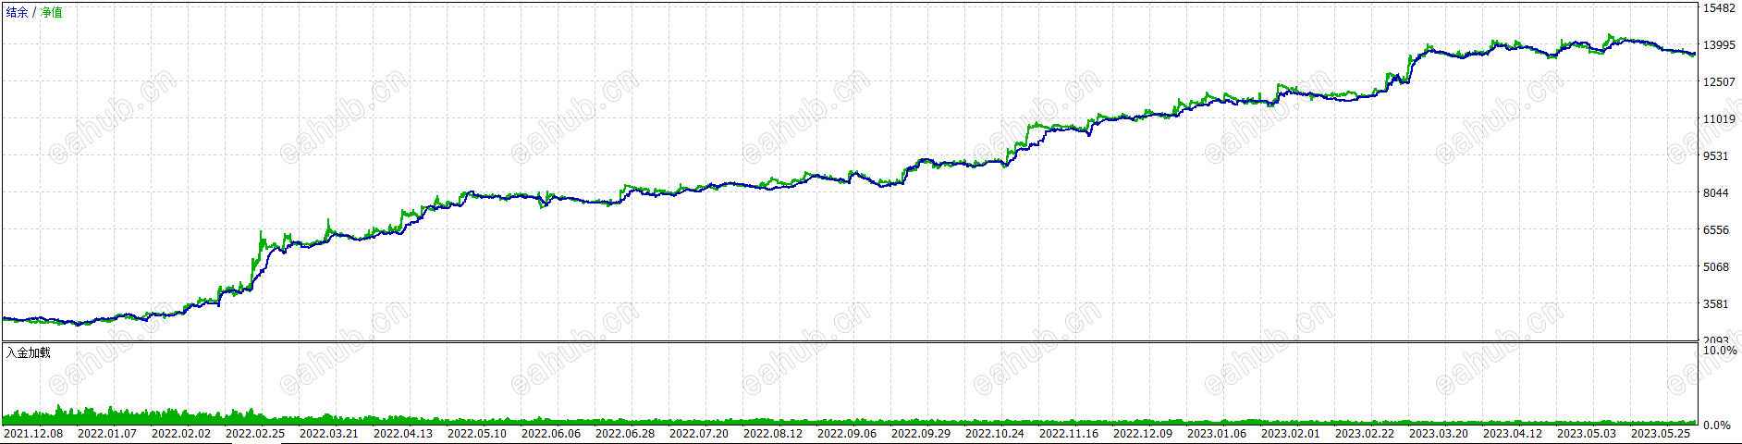This screenshot has width=1742, height=444.
Task: Select the 2023.02.22 date label
Action: tap(1365, 434)
